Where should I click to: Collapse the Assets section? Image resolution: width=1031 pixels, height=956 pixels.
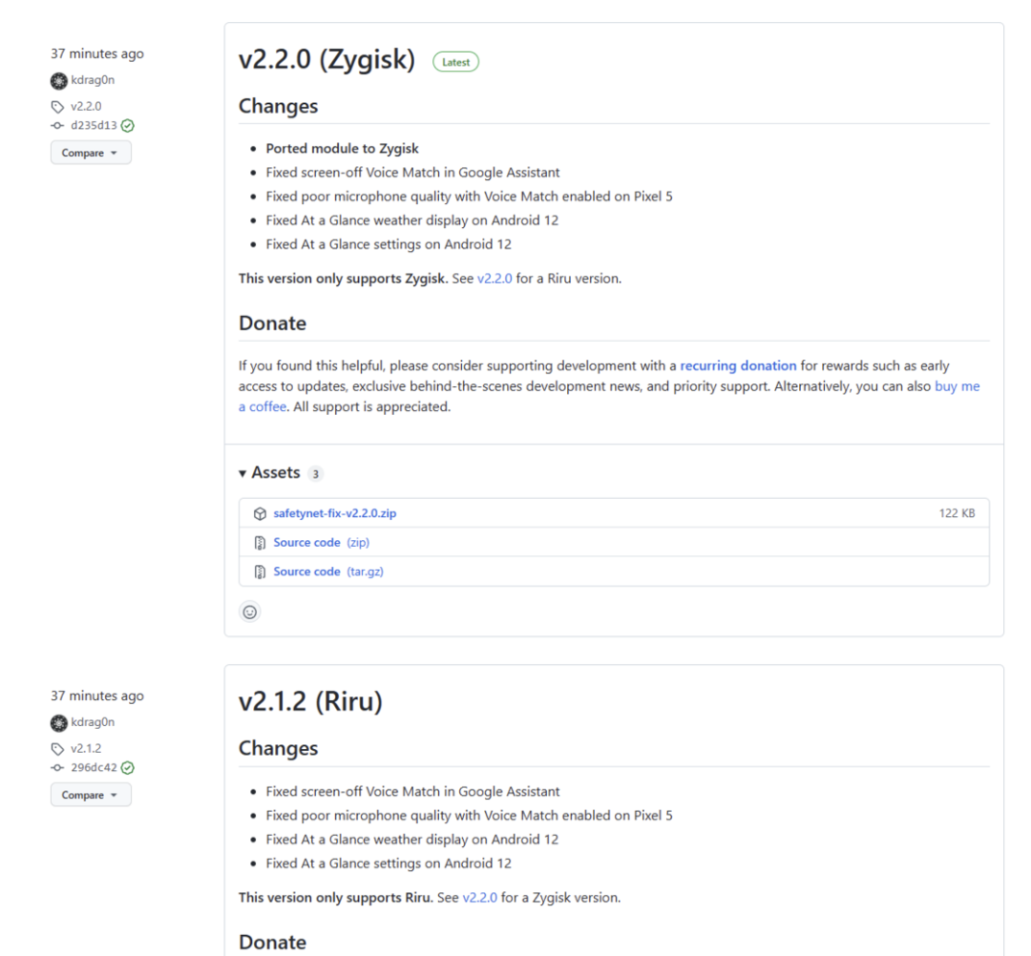(243, 473)
